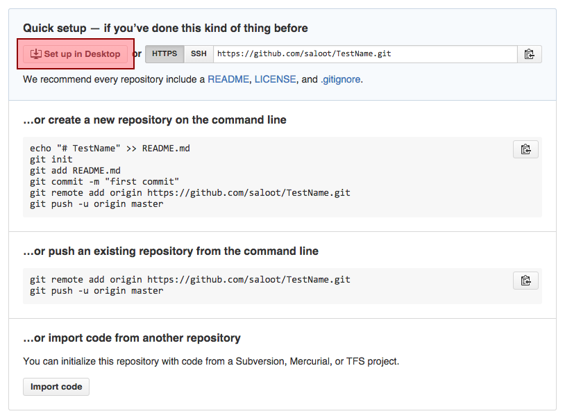Copy the remote URL using the clipboard icon
The height and width of the screenshot is (416, 565).
(x=529, y=53)
